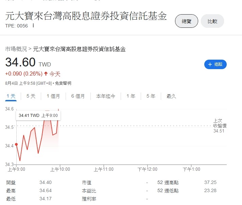The height and width of the screenshot is (205, 242).
Task: Switch to the 本年迄今 chart tab
Action: [106, 96]
